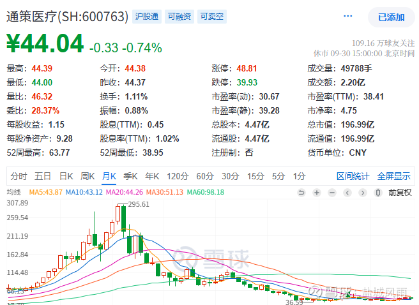This screenshot has width=419, height=305.
Task: Click the 股息率(TTM) value 1.02%
Action: tap(167, 138)
